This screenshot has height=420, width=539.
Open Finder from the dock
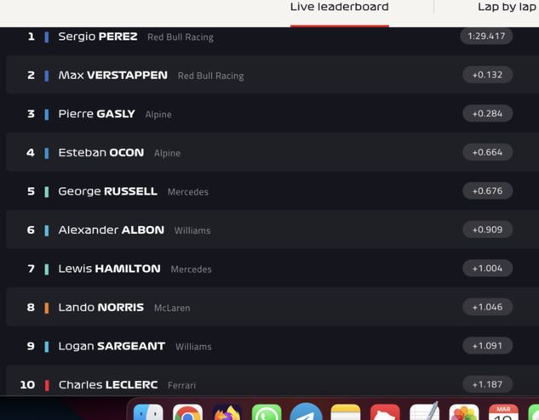[x=148, y=412]
